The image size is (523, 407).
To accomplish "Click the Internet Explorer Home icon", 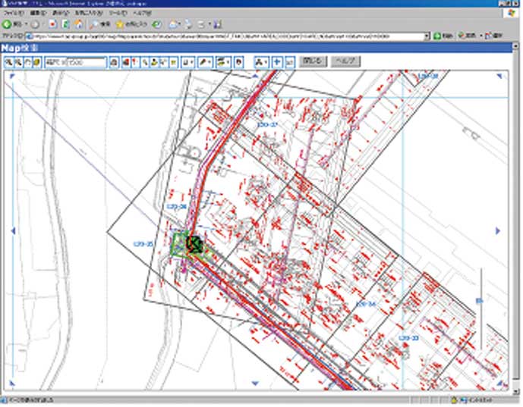I will pos(78,24).
